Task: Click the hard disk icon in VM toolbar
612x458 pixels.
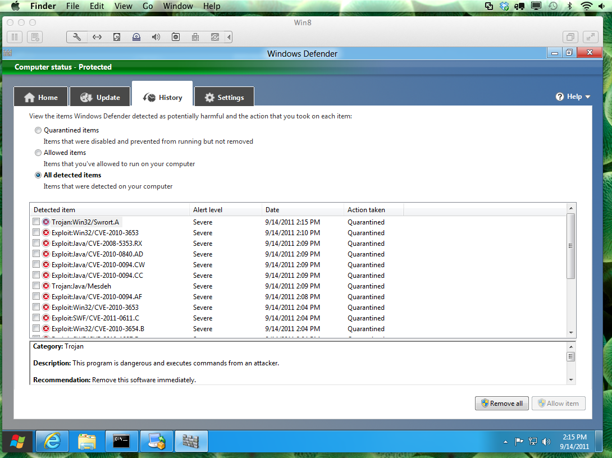Action: [117, 37]
